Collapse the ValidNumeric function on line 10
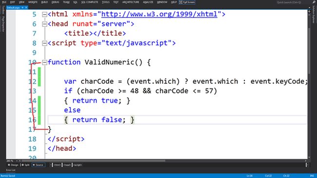Screen dimensions: 317x178 [44, 62]
